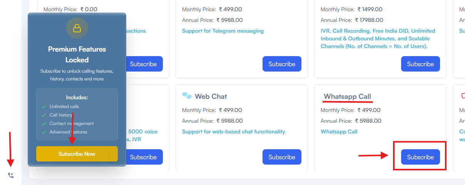Screen dimensions: 465x185
Task: Click the checkmark beside Unlimited calls
Action: pyautogui.click(x=44, y=107)
